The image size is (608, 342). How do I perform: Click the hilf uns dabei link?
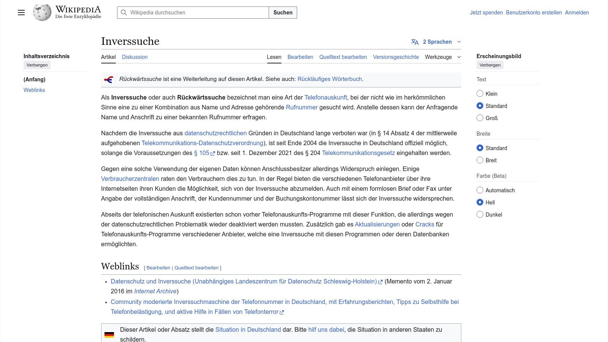326,329
